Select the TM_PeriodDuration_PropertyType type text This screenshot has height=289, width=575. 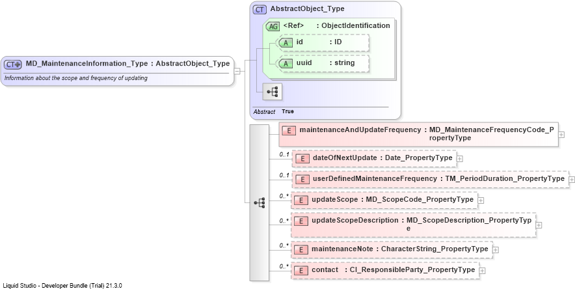(x=505, y=178)
